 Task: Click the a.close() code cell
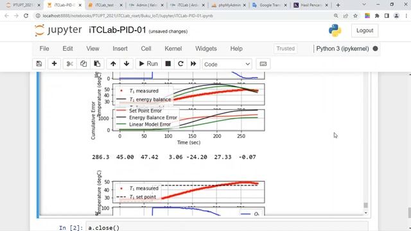227,227
